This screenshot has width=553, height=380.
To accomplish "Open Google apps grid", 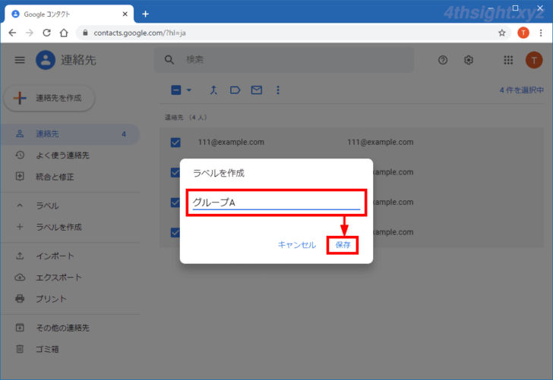I will pyautogui.click(x=508, y=60).
